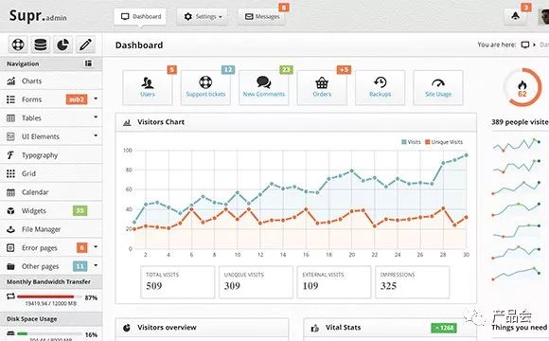549x341 pixels.
Task: Click the pencil edit shortcut icon
Action: (x=85, y=45)
